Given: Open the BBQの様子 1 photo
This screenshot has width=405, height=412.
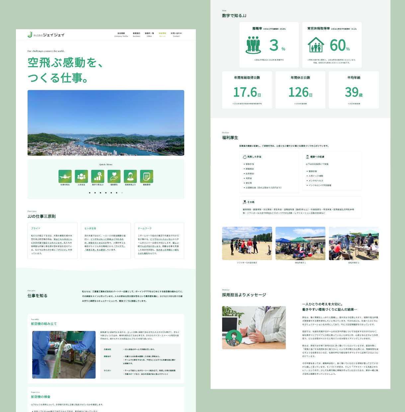Looking at the screenshot, I should pyautogui.click(x=300, y=243).
